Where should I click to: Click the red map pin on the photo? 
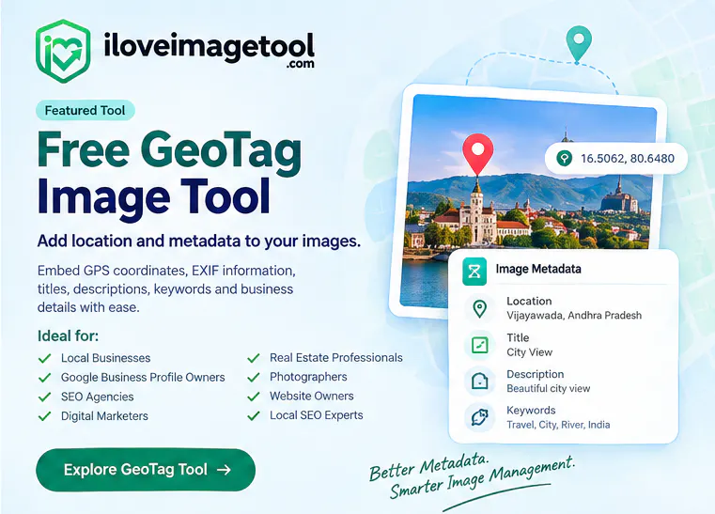tap(477, 154)
